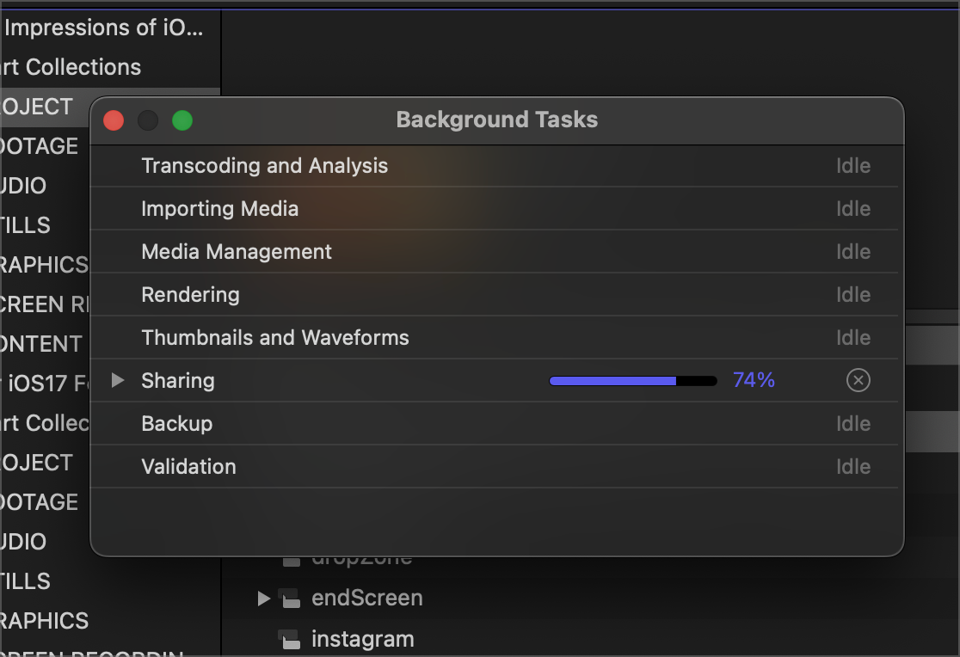Image resolution: width=960 pixels, height=657 pixels.
Task: Select the Rendering task row
Action: [494, 294]
